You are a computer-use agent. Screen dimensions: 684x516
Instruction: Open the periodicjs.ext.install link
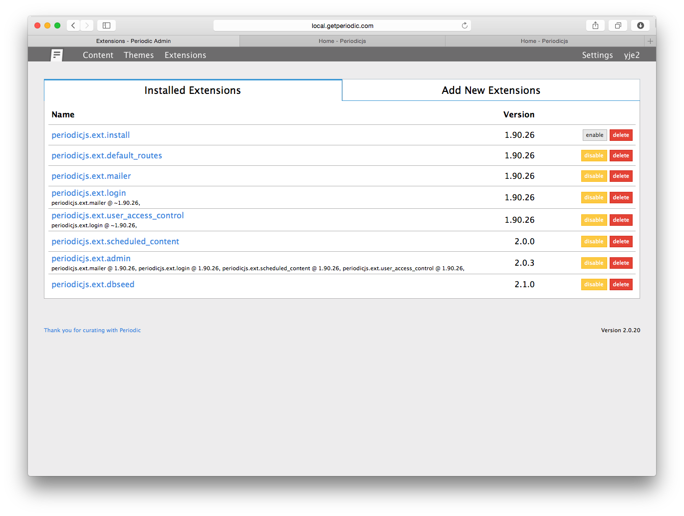coord(91,135)
